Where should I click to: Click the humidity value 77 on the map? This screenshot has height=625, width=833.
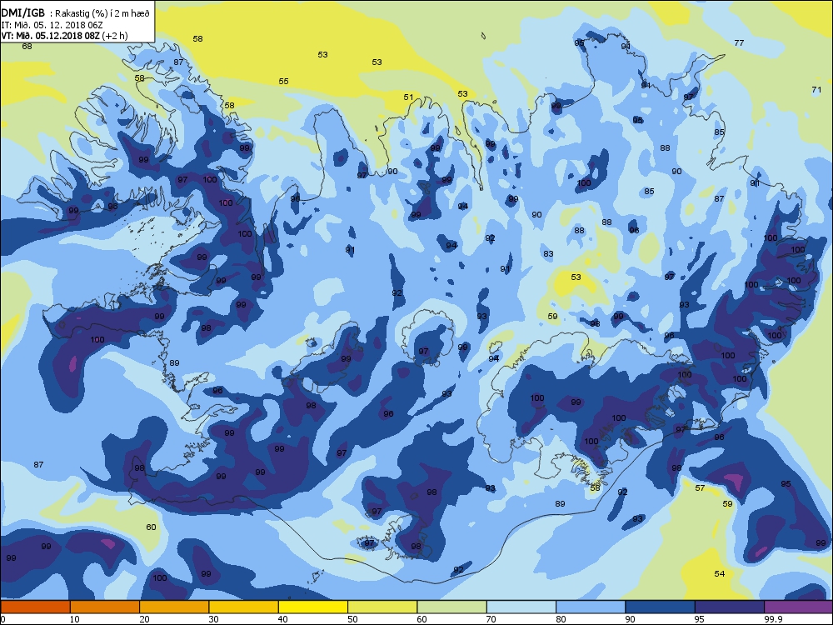739,43
